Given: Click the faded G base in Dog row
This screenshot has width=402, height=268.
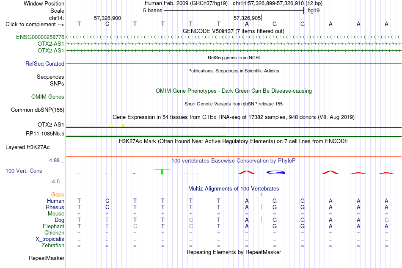Looking at the screenshot, I should 386,220.
